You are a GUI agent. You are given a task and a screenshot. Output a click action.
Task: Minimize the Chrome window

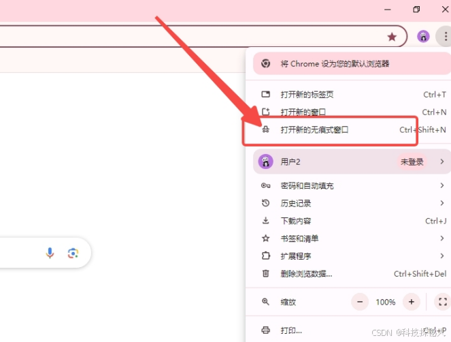coord(388,10)
